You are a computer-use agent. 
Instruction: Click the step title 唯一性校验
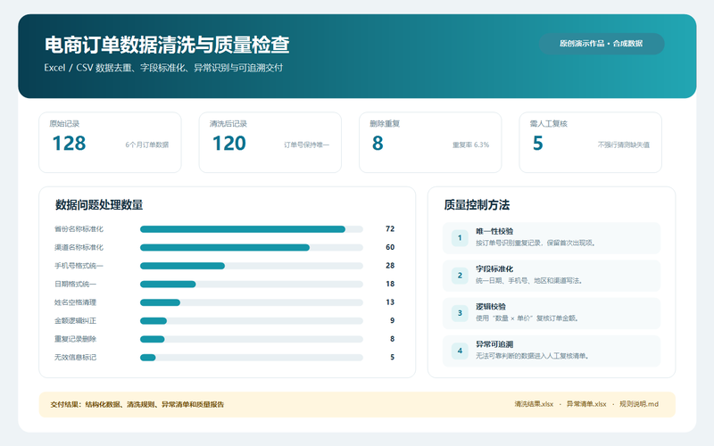click(494, 231)
